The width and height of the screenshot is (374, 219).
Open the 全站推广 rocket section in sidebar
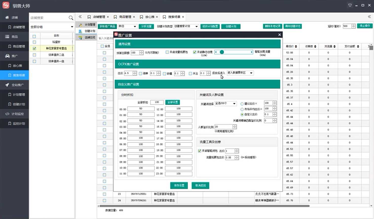[14, 85]
